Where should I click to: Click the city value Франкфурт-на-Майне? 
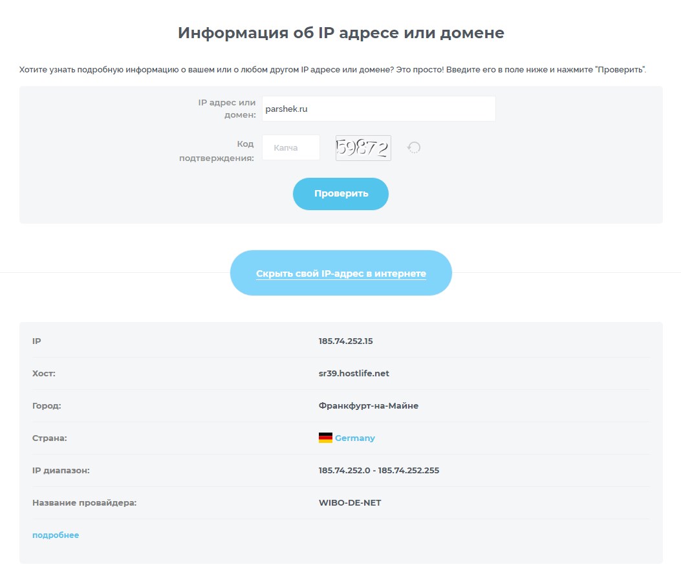pyautogui.click(x=368, y=406)
